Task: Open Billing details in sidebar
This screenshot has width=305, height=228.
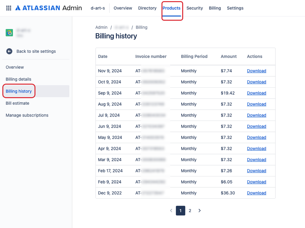Action: (x=19, y=79)
